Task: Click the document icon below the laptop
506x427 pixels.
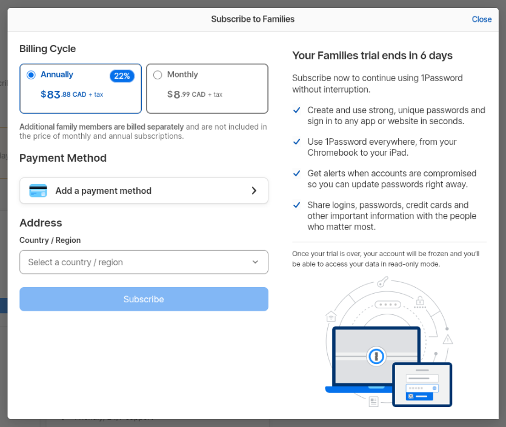Action: [373, 401]
